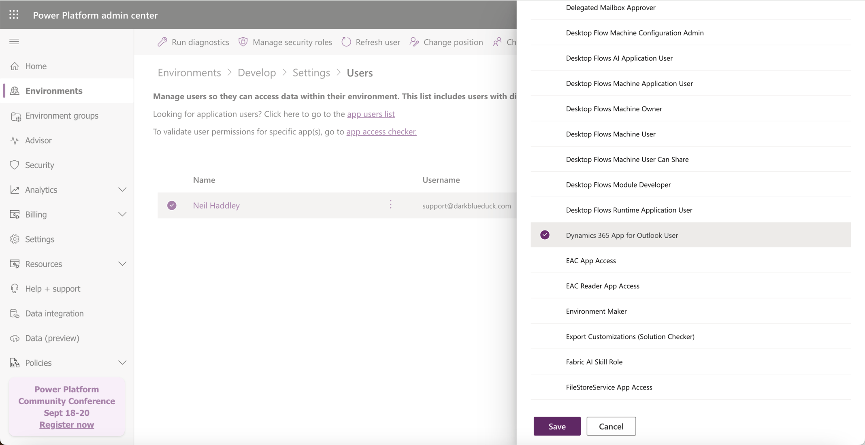Open the app access checker link

tap(381, 132)
